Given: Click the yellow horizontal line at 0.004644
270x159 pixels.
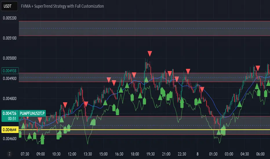Looking at the screenshot, I should [144, 130].
